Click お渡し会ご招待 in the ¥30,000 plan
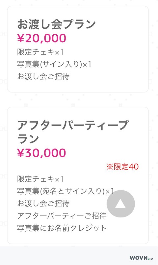This screenshot has width=158, height=265. point(43,203)
